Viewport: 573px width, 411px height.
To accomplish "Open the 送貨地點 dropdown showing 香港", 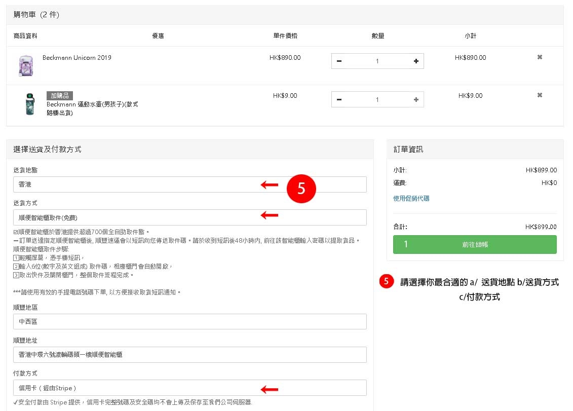I will (x=189, y=184).
